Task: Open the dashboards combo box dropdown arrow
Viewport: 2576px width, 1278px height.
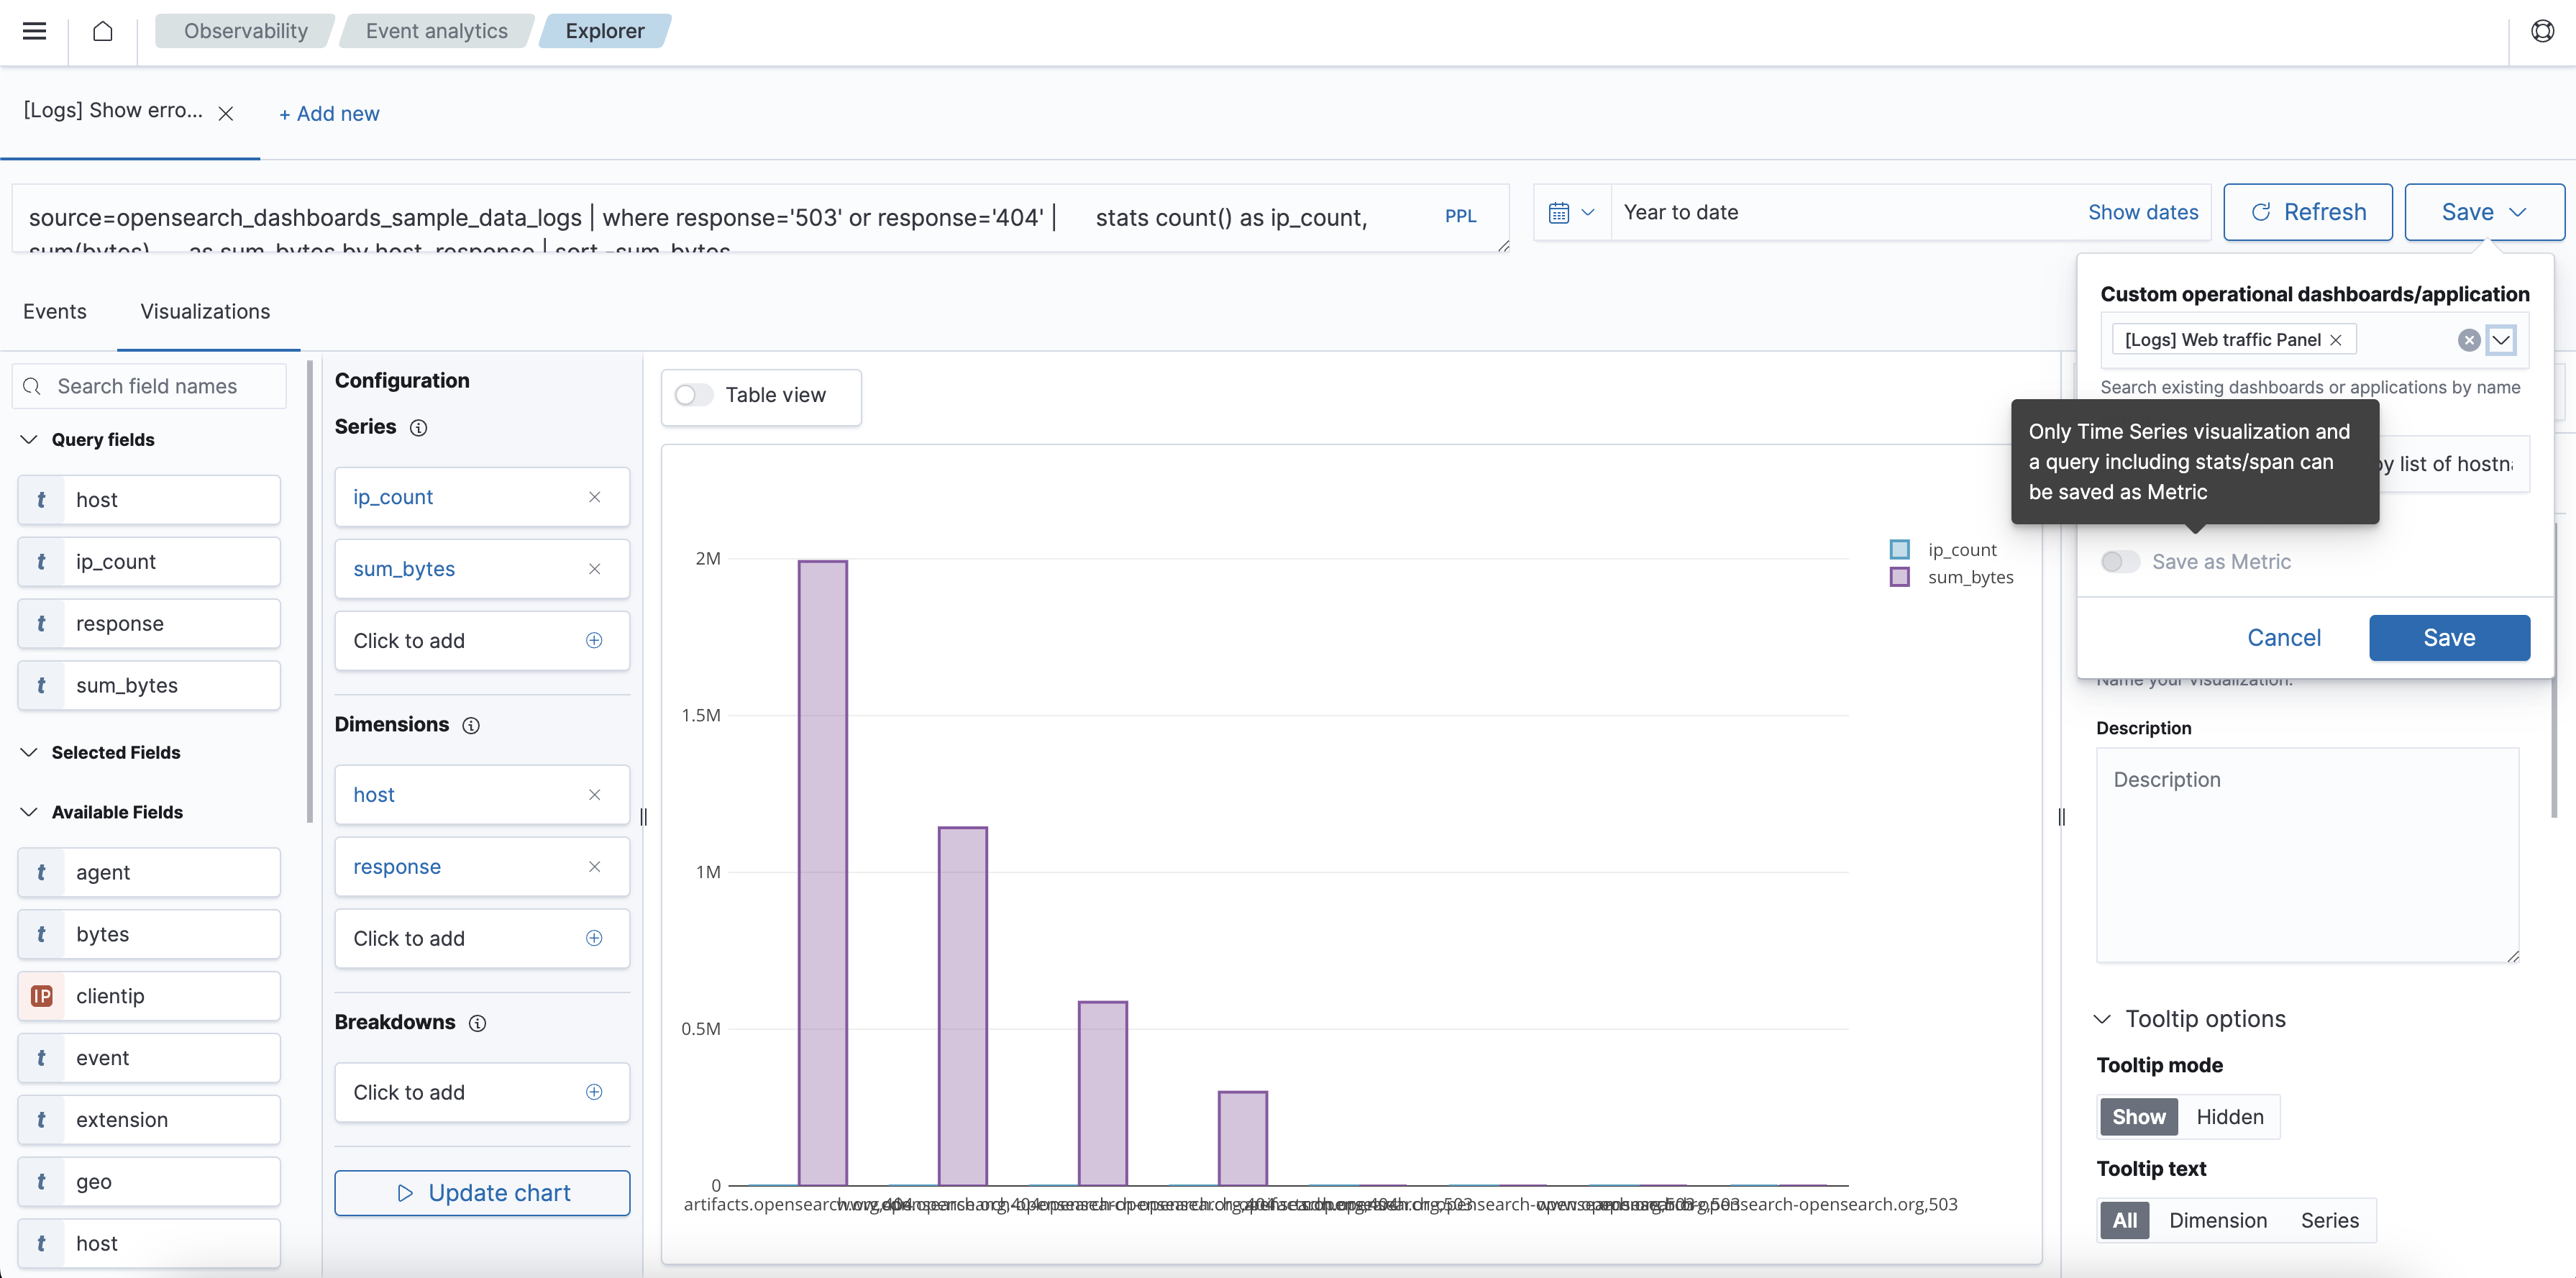Action: [2501, 340]
